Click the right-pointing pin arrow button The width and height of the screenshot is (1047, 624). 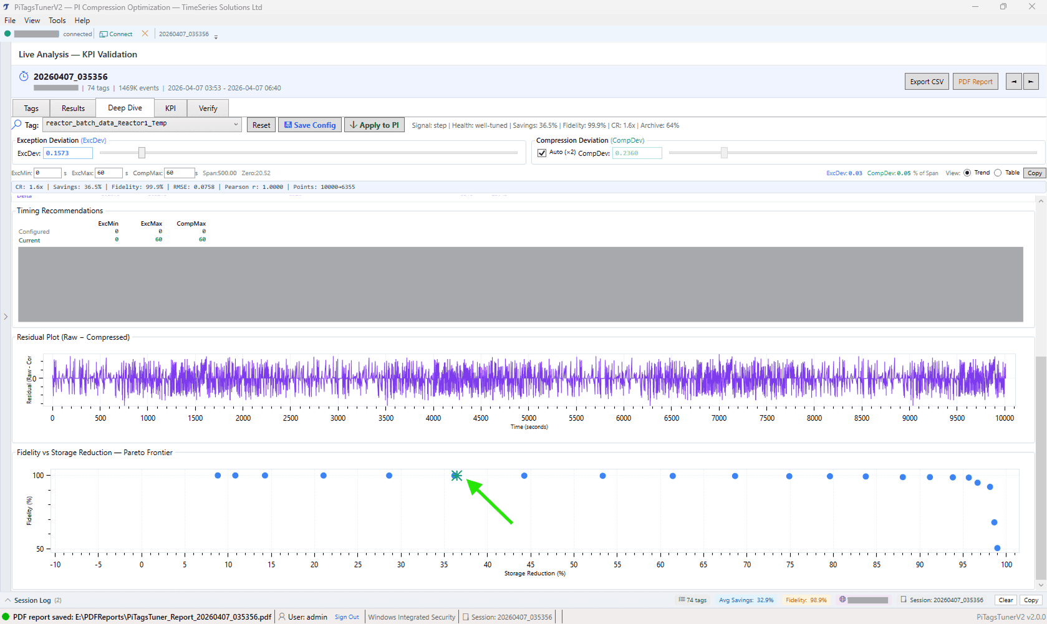[x=1031, y=82]
